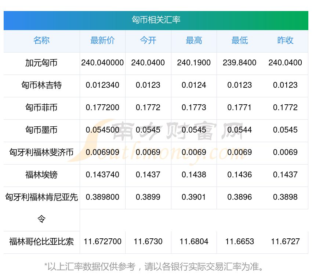Select the 最新价 column header
The image size is (312, 278).
(x=102, y=41)
